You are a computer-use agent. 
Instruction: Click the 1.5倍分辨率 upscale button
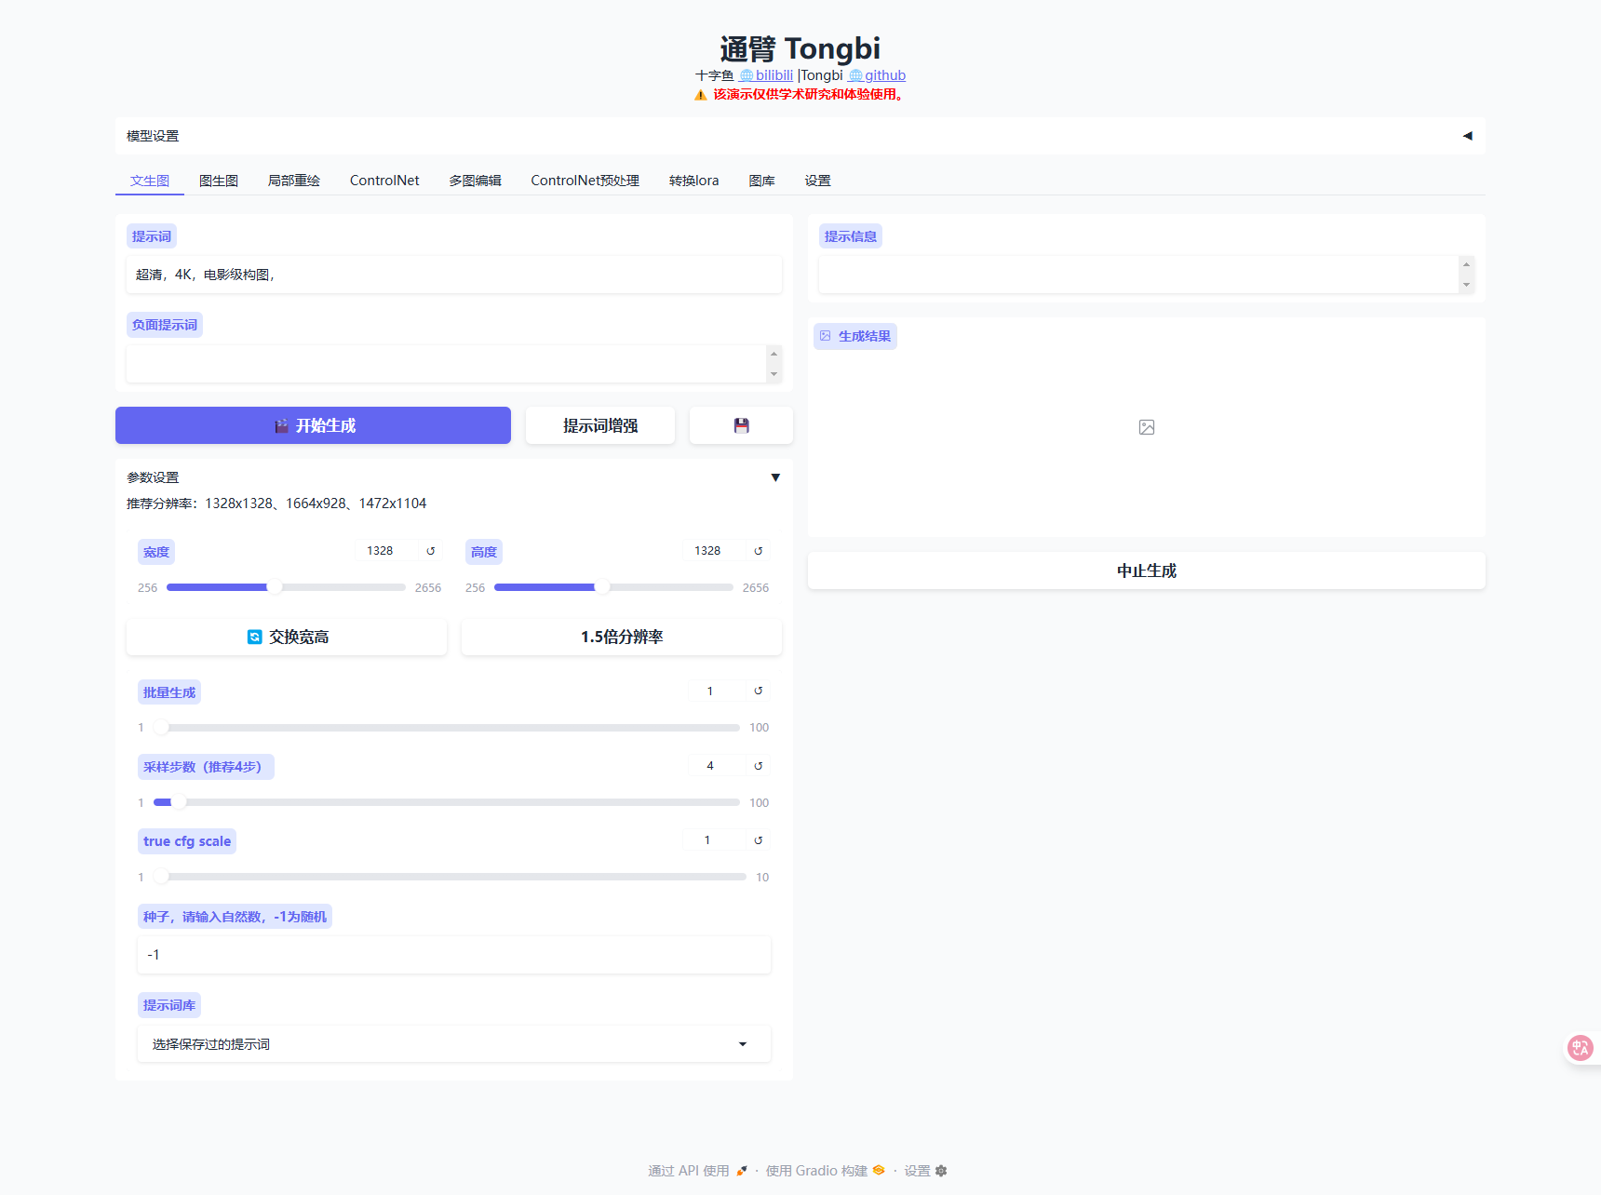[x=622, y=637]
